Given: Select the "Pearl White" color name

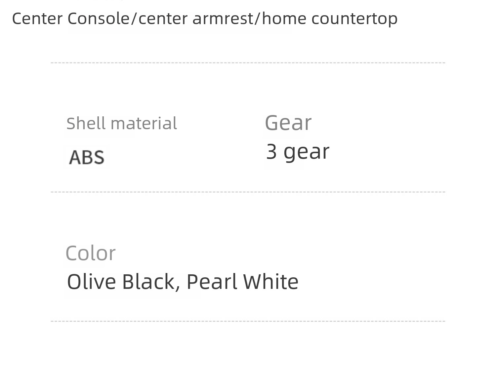Looking at the screenshot, I should point(242,282).
